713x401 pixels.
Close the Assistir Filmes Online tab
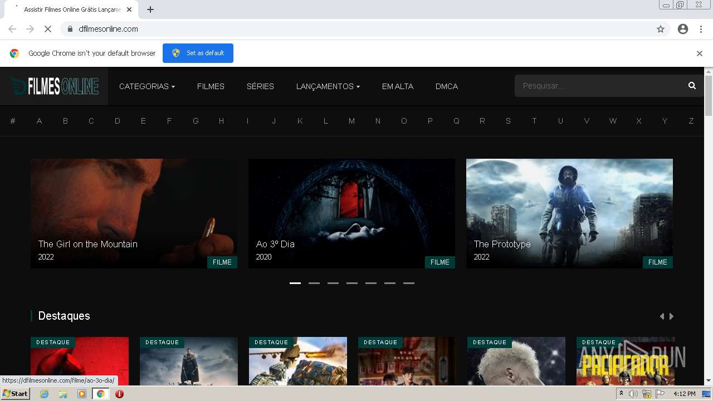coord(130,9)
